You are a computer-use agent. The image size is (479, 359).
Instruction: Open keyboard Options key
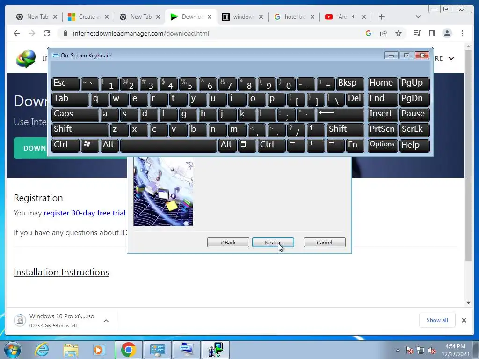pos(382,145)
